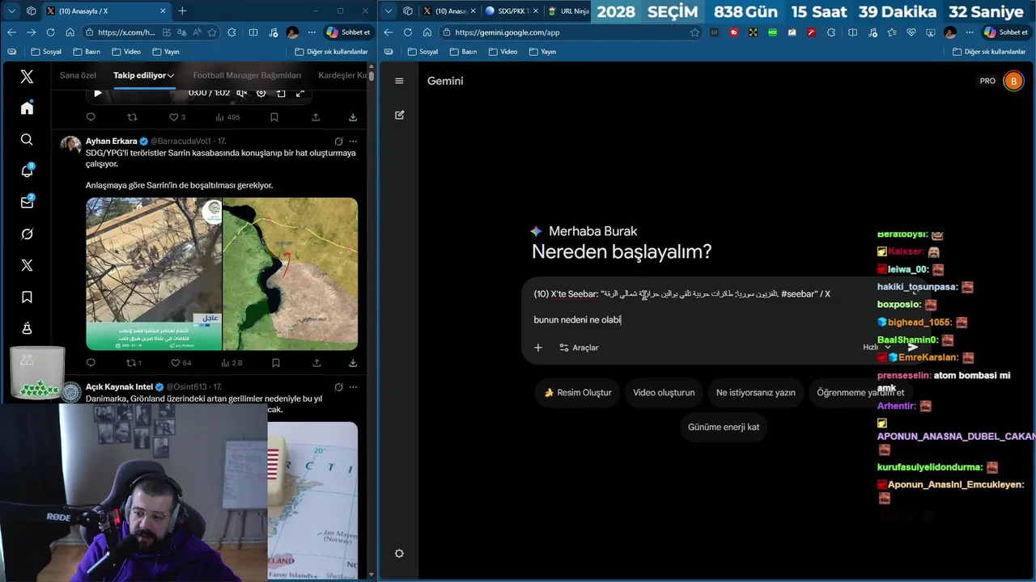
Task: Switch to Sana özel tab on X
Action: [78, 75]
